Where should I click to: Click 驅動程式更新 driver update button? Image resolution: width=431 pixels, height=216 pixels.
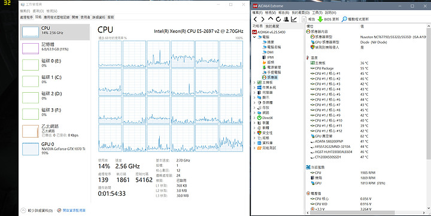pyautogui.click(x=355, y=19)
